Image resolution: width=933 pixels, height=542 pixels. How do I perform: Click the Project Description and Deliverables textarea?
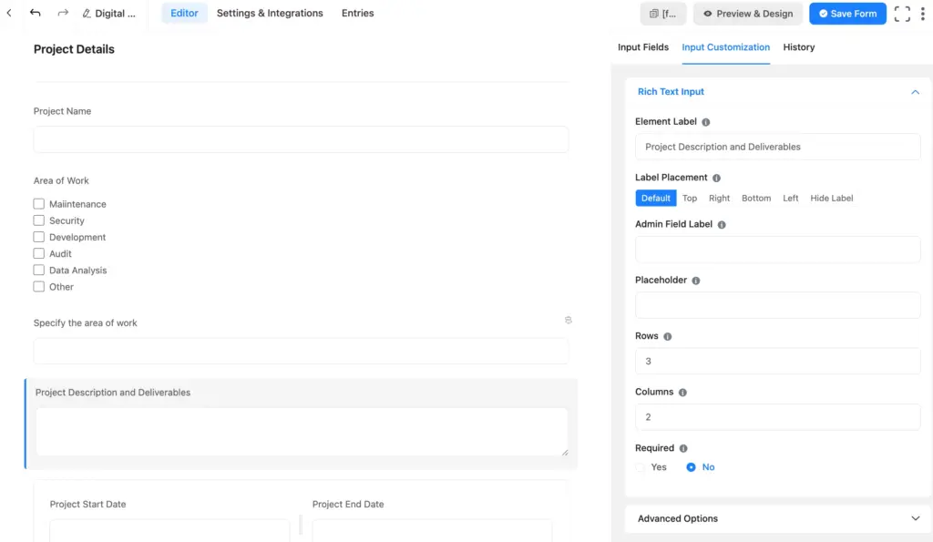[x=302, y=432]
